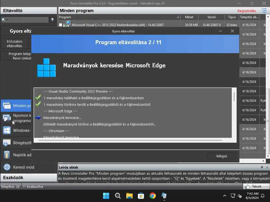
Task: Open the Windows Start menu
Action: pyautogui.click(x=106, y=196)
